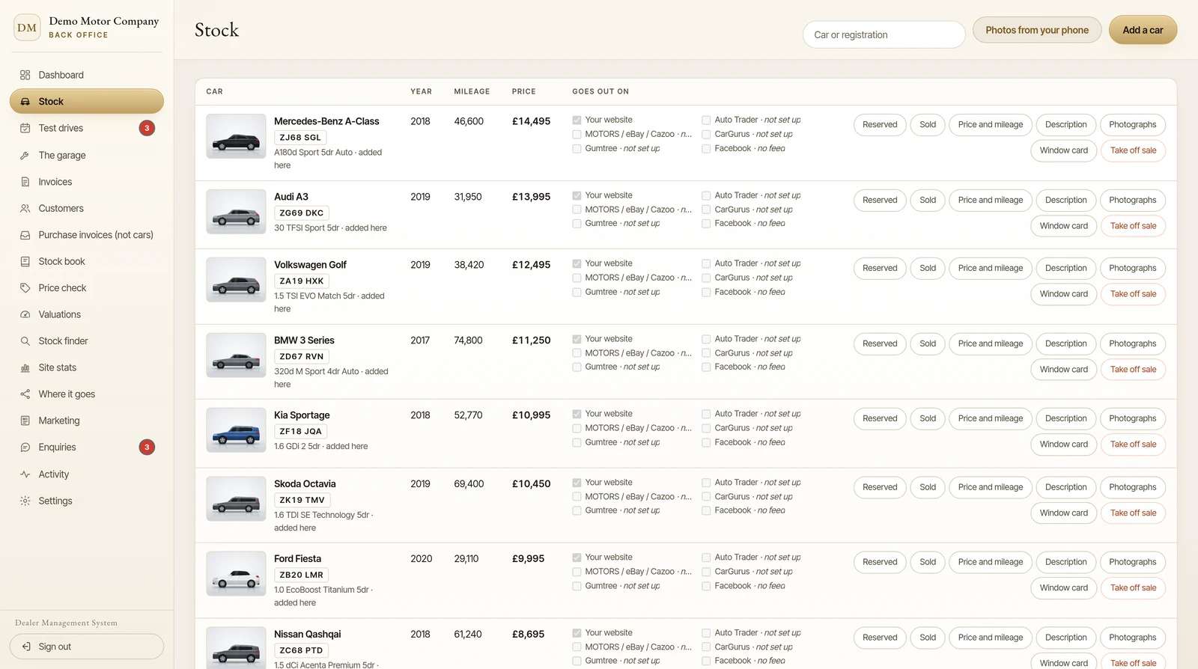This screenshot has height=669, width=1198.
Task: Click the Customers people icon
Action: click(x=25, y=209)
